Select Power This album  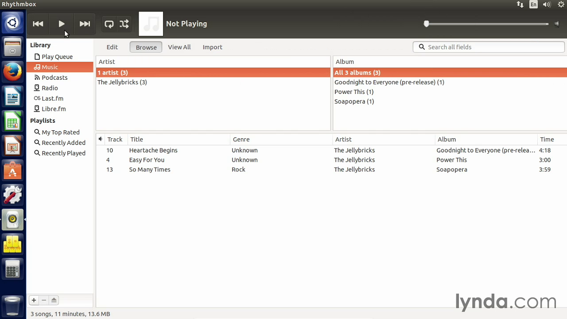tap(450, 92)
